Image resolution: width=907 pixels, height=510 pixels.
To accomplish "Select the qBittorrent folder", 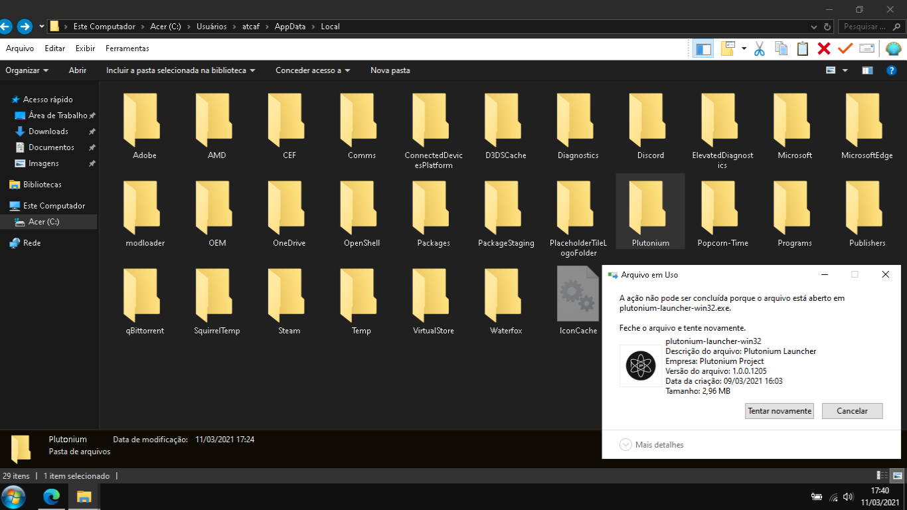I will [x=145, y=301].
